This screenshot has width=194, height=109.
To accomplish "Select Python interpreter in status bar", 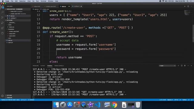I will pos(10,100).
